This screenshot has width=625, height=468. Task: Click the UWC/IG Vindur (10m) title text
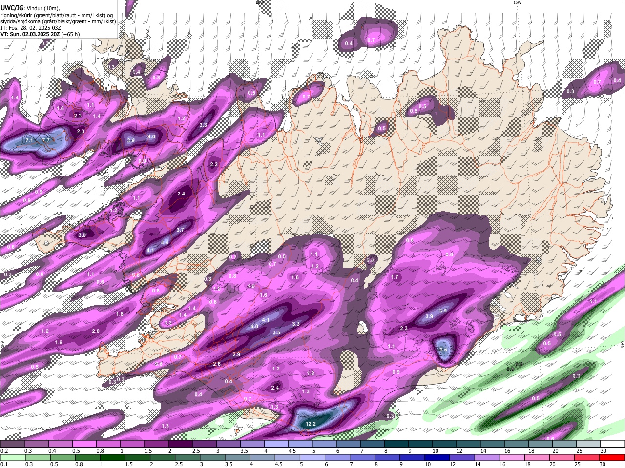coord(30,8)
